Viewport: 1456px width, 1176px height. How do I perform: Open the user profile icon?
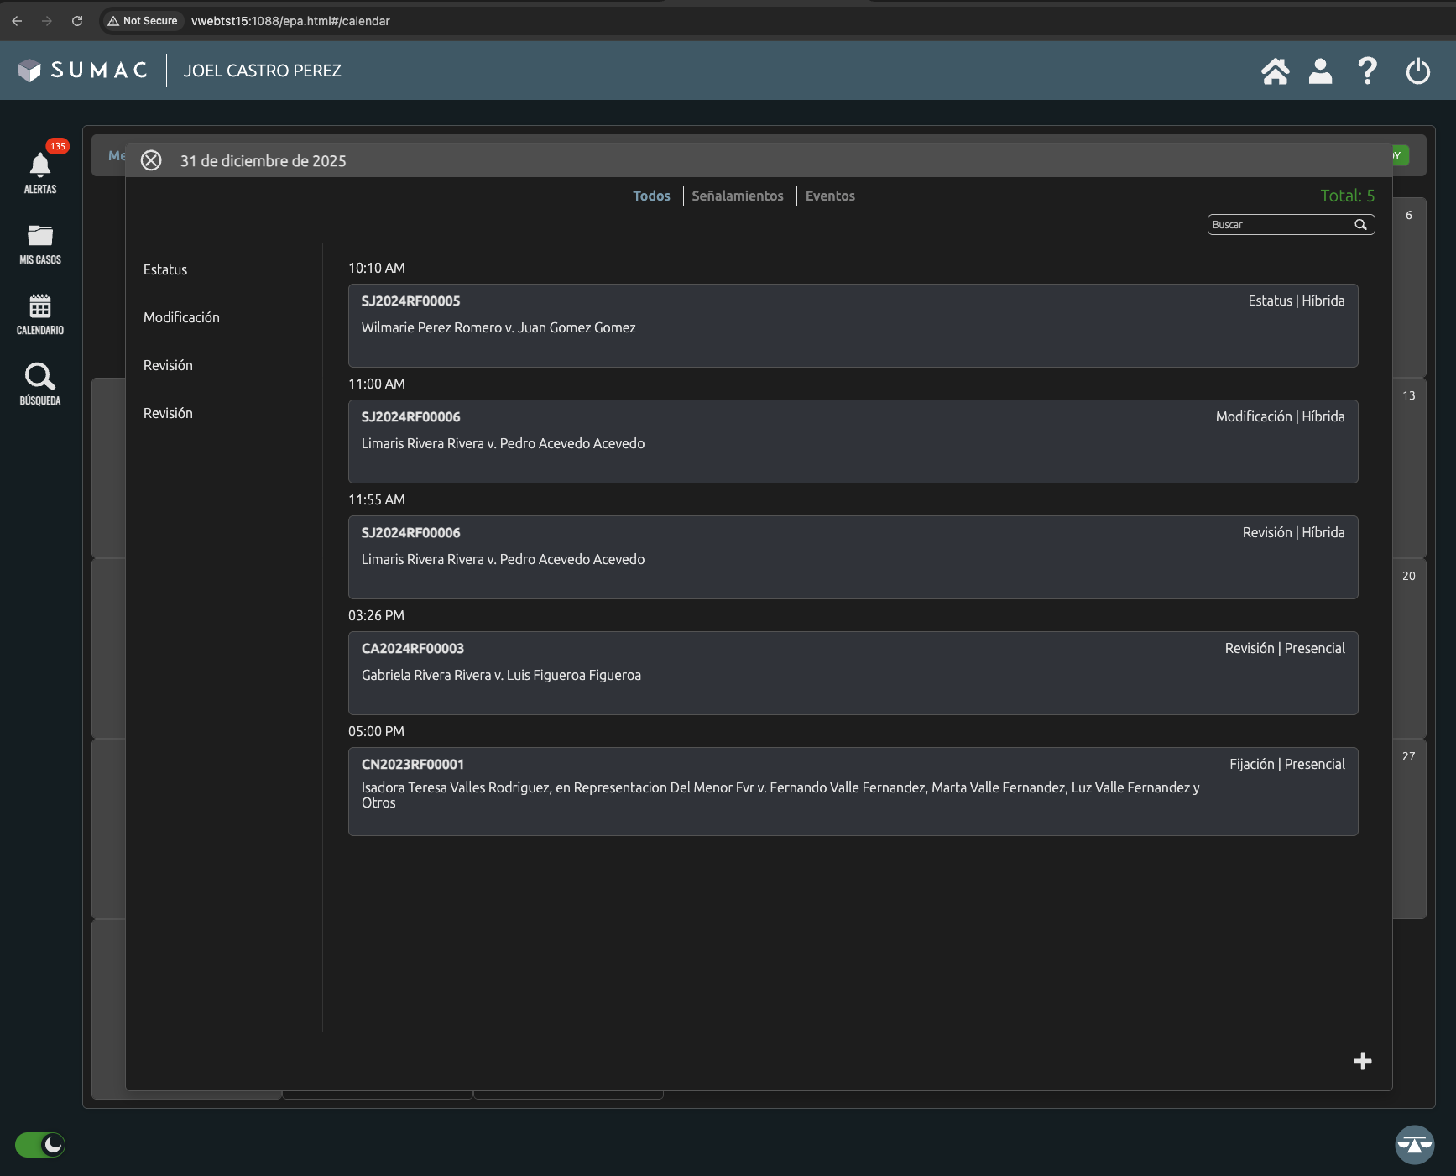point(1320,71)
